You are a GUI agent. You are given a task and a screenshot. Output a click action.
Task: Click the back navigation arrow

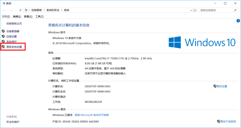[4, 10]
